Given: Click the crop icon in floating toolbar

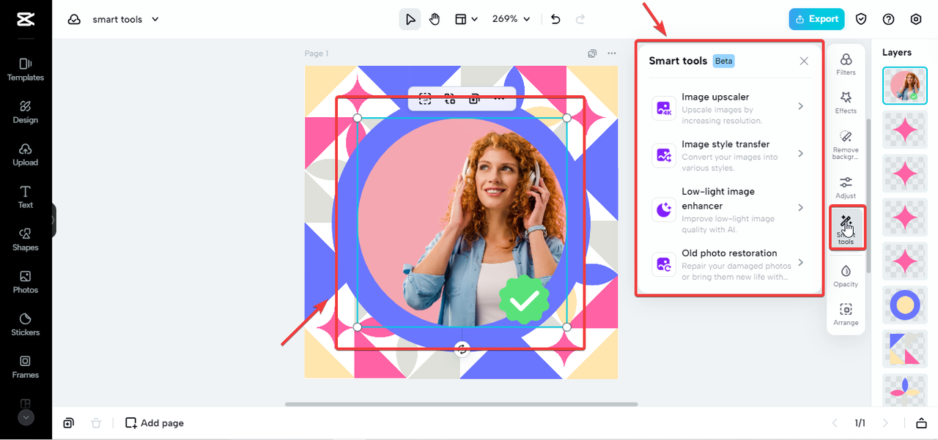Looking at the screenshot, I should click(425, 99).
